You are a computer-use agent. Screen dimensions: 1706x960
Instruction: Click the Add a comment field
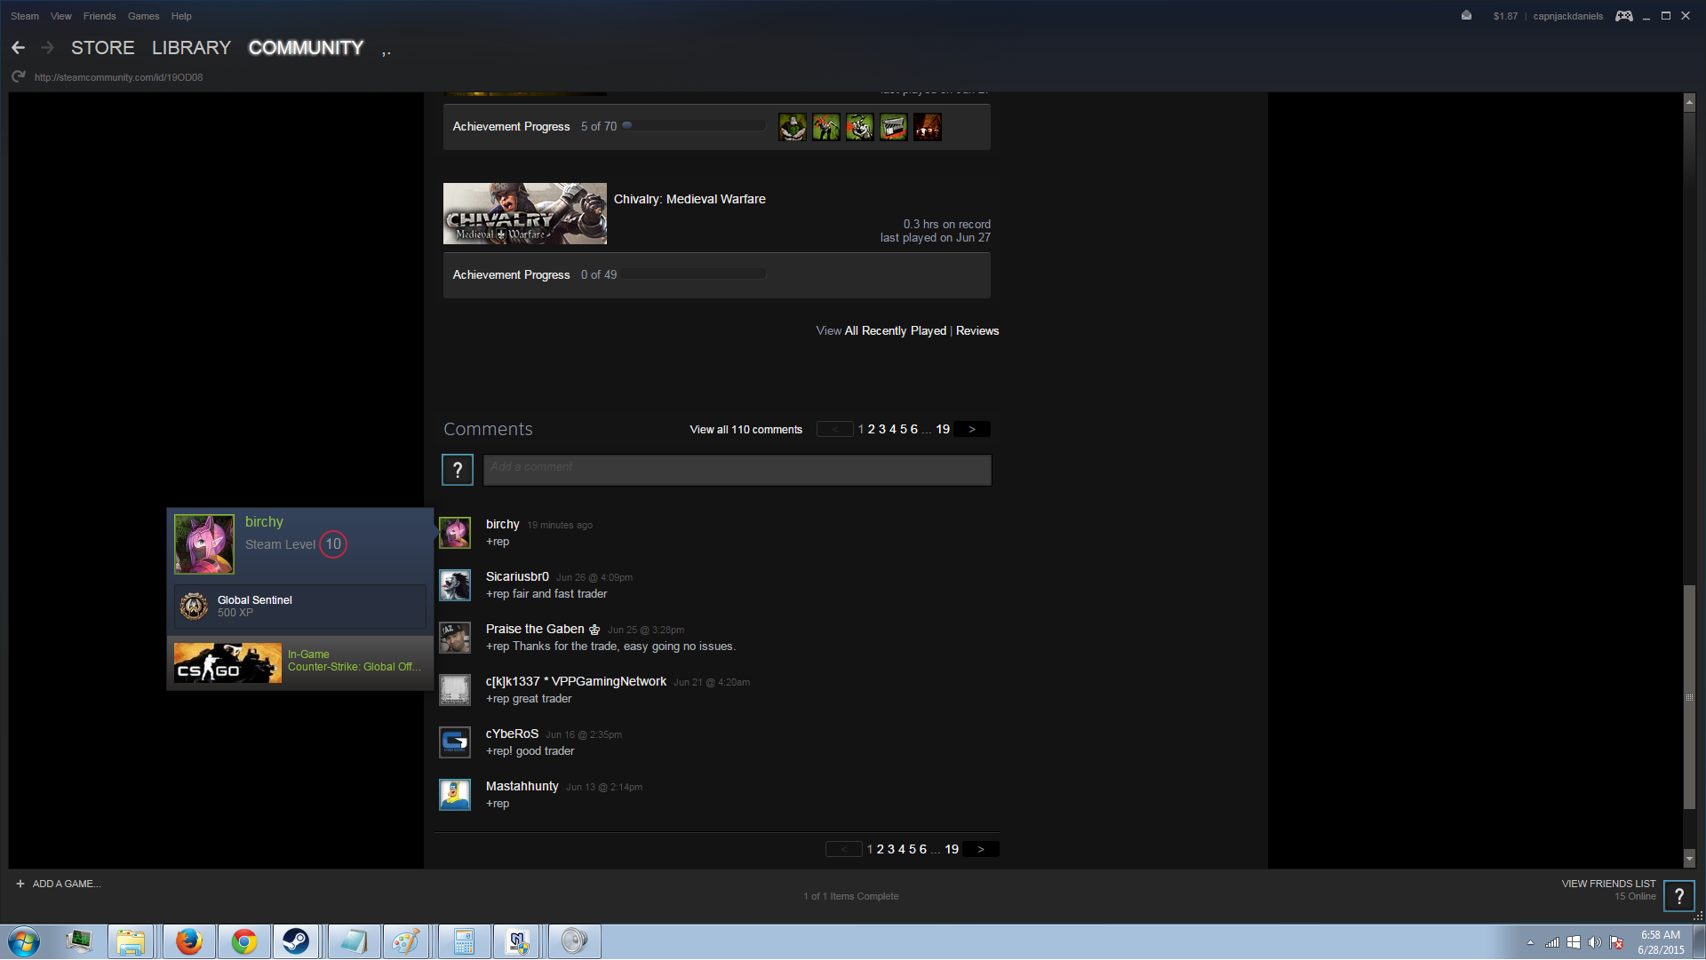737,471
